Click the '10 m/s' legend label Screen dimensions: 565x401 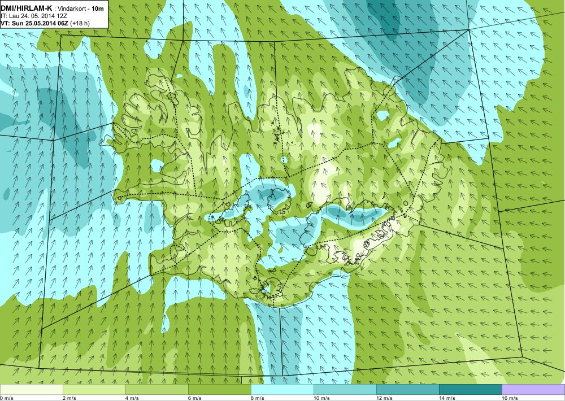coord(322,398)
